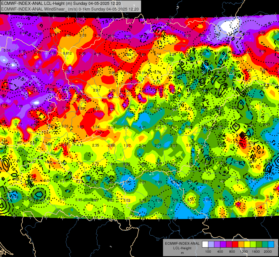This screenshot has width=279, height=257.
Task: Click the grid value 2.51
Action: click(158, 146)
